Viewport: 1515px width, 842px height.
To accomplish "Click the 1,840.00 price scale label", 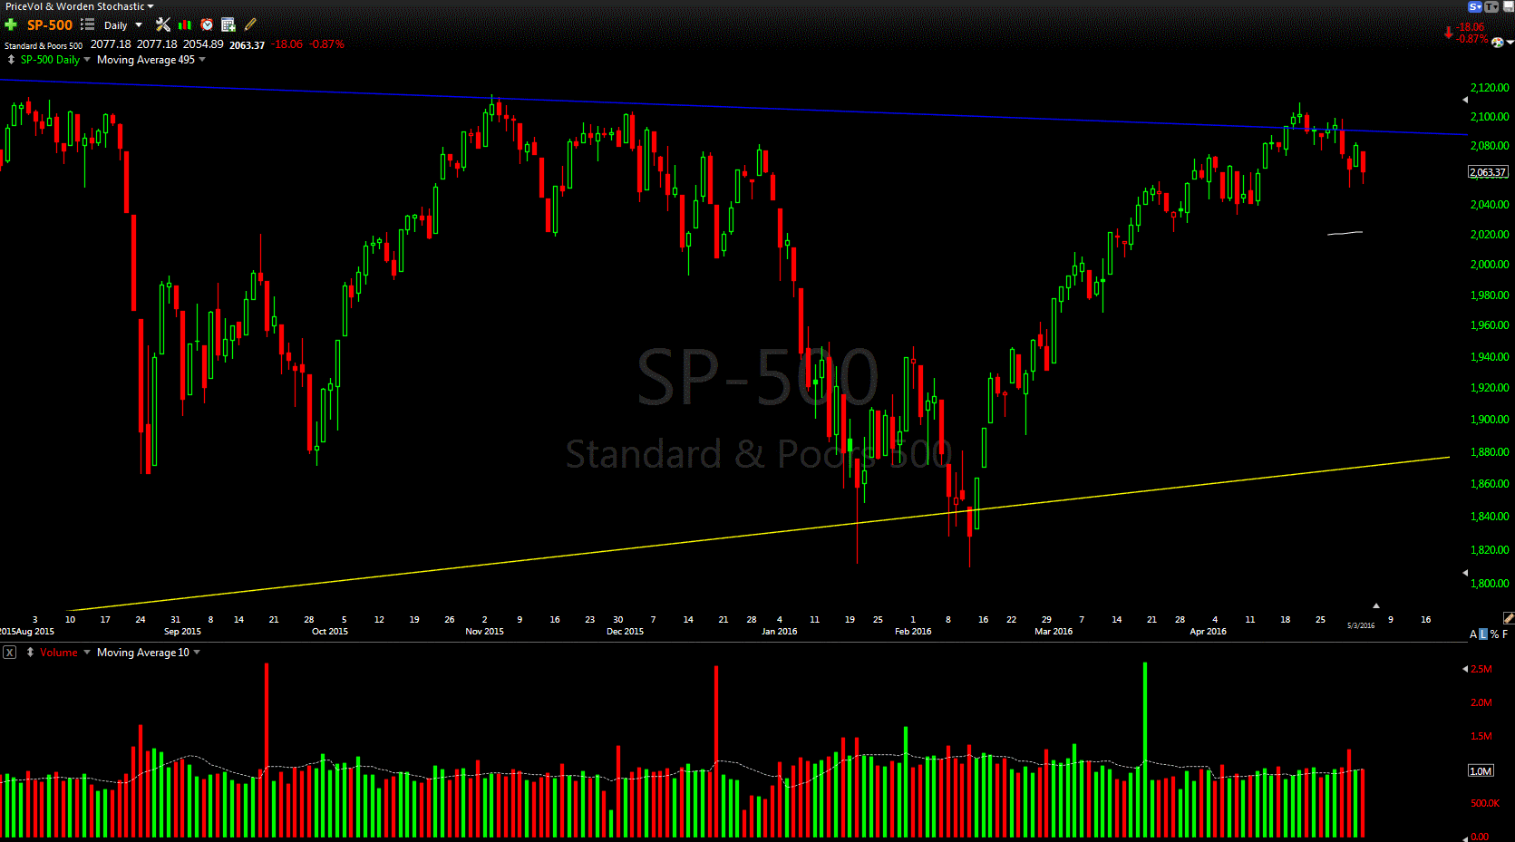I will click(x=1490, y=517).
